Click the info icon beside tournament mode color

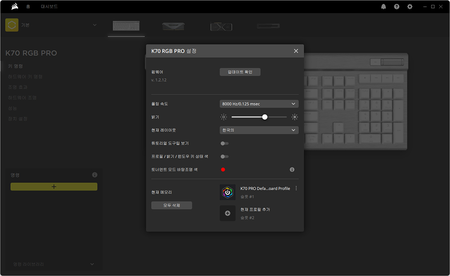pos(292,169)
